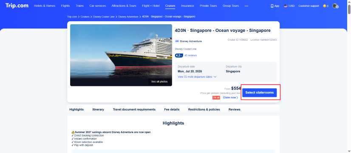The width and height of the screenshot is (351, 153).
Task: Go to Private Tours
Action: coord(208,6)
